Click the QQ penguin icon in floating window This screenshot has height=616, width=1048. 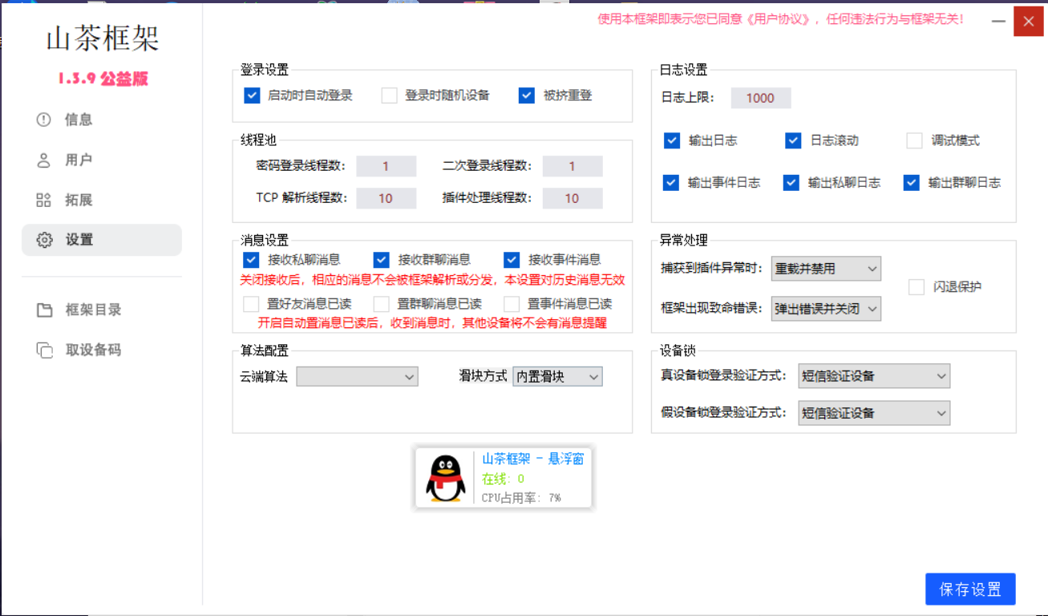(x=446, y=478)
